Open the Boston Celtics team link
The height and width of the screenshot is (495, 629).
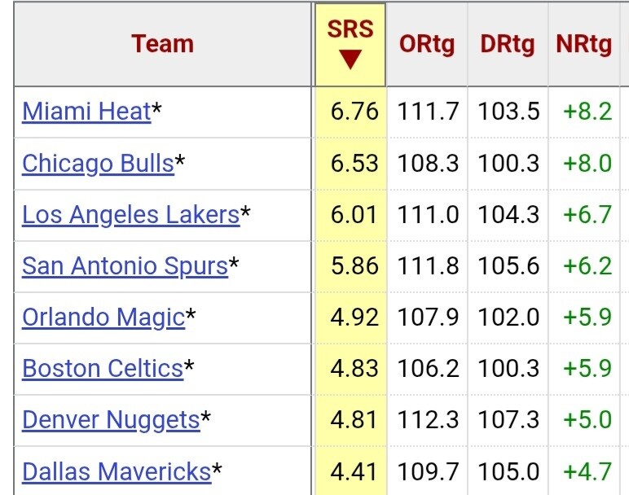pyautogui.click(x=103, y=368)
